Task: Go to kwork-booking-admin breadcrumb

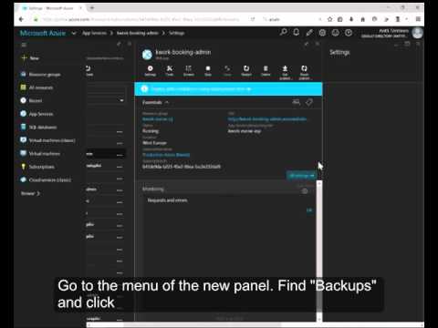Action: click(138, 33)
